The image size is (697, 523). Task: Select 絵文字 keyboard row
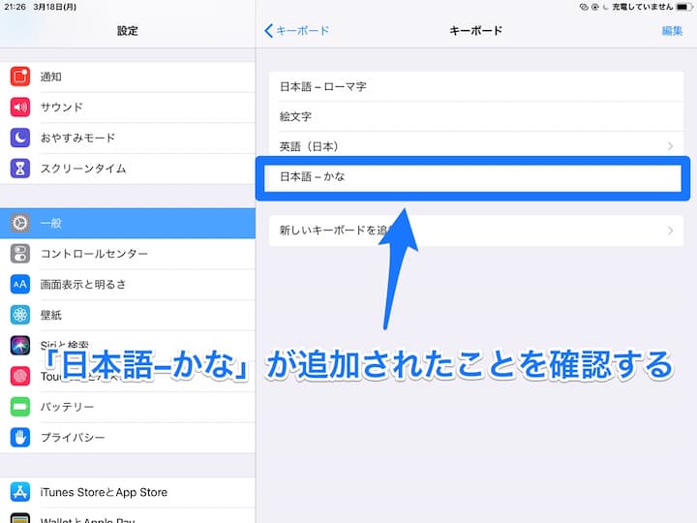click(x=476, y=116)
